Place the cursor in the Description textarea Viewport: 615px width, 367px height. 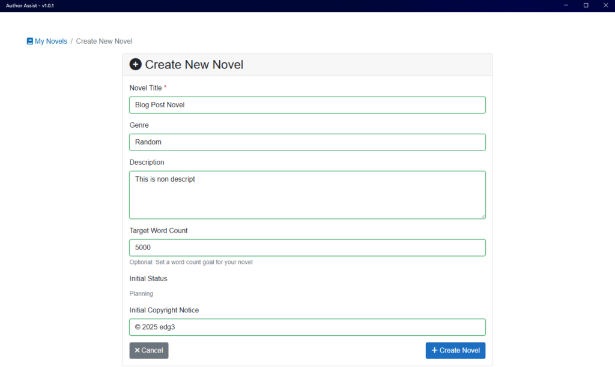[307, 195]
